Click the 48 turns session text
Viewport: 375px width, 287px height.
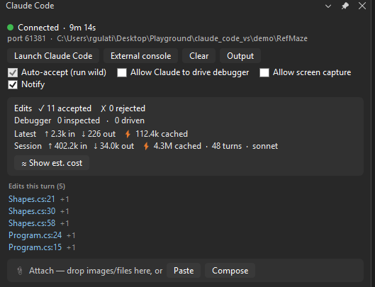coord(226,146)
